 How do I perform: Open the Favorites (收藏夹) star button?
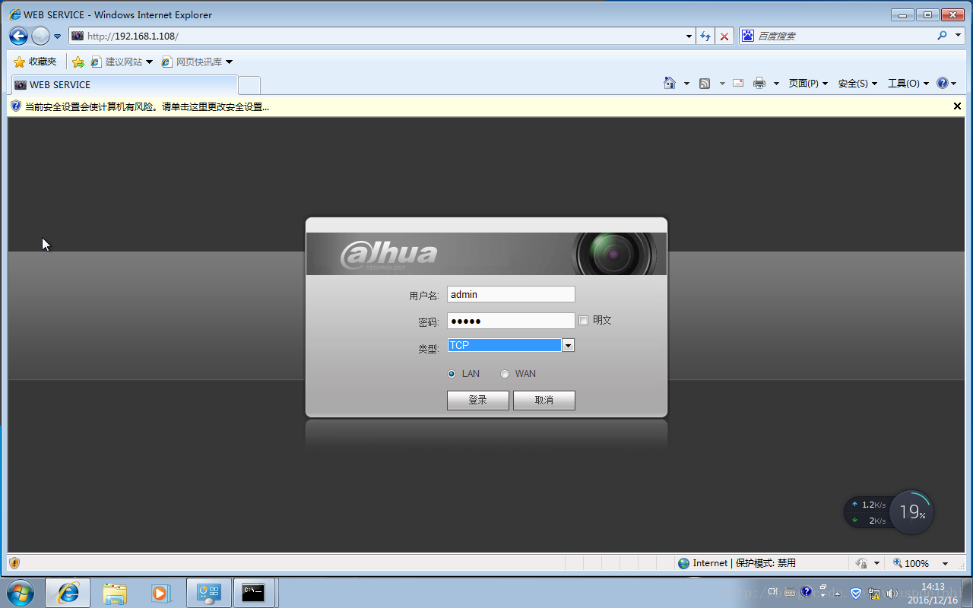point(35,62)
